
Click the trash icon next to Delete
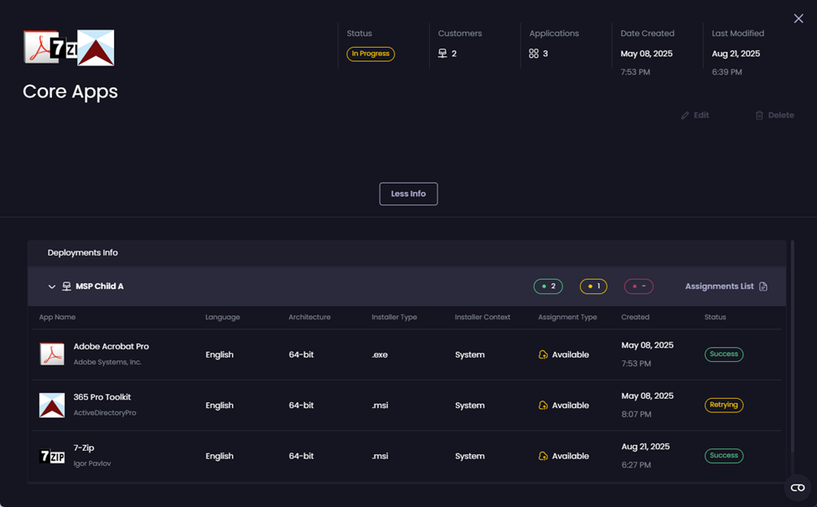pyautogui.click(x=759, y=116)
